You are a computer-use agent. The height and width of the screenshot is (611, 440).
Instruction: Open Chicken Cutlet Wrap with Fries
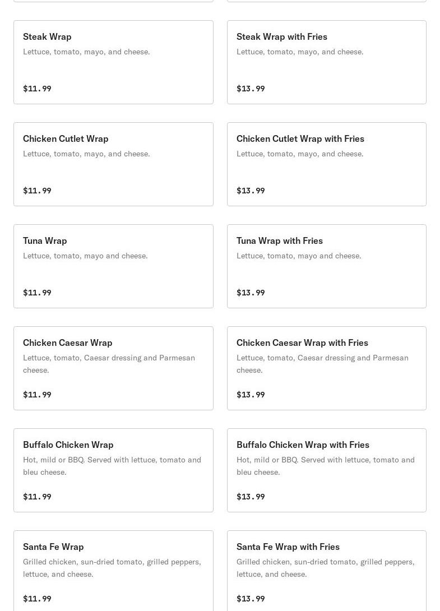[x=326, y=164]
